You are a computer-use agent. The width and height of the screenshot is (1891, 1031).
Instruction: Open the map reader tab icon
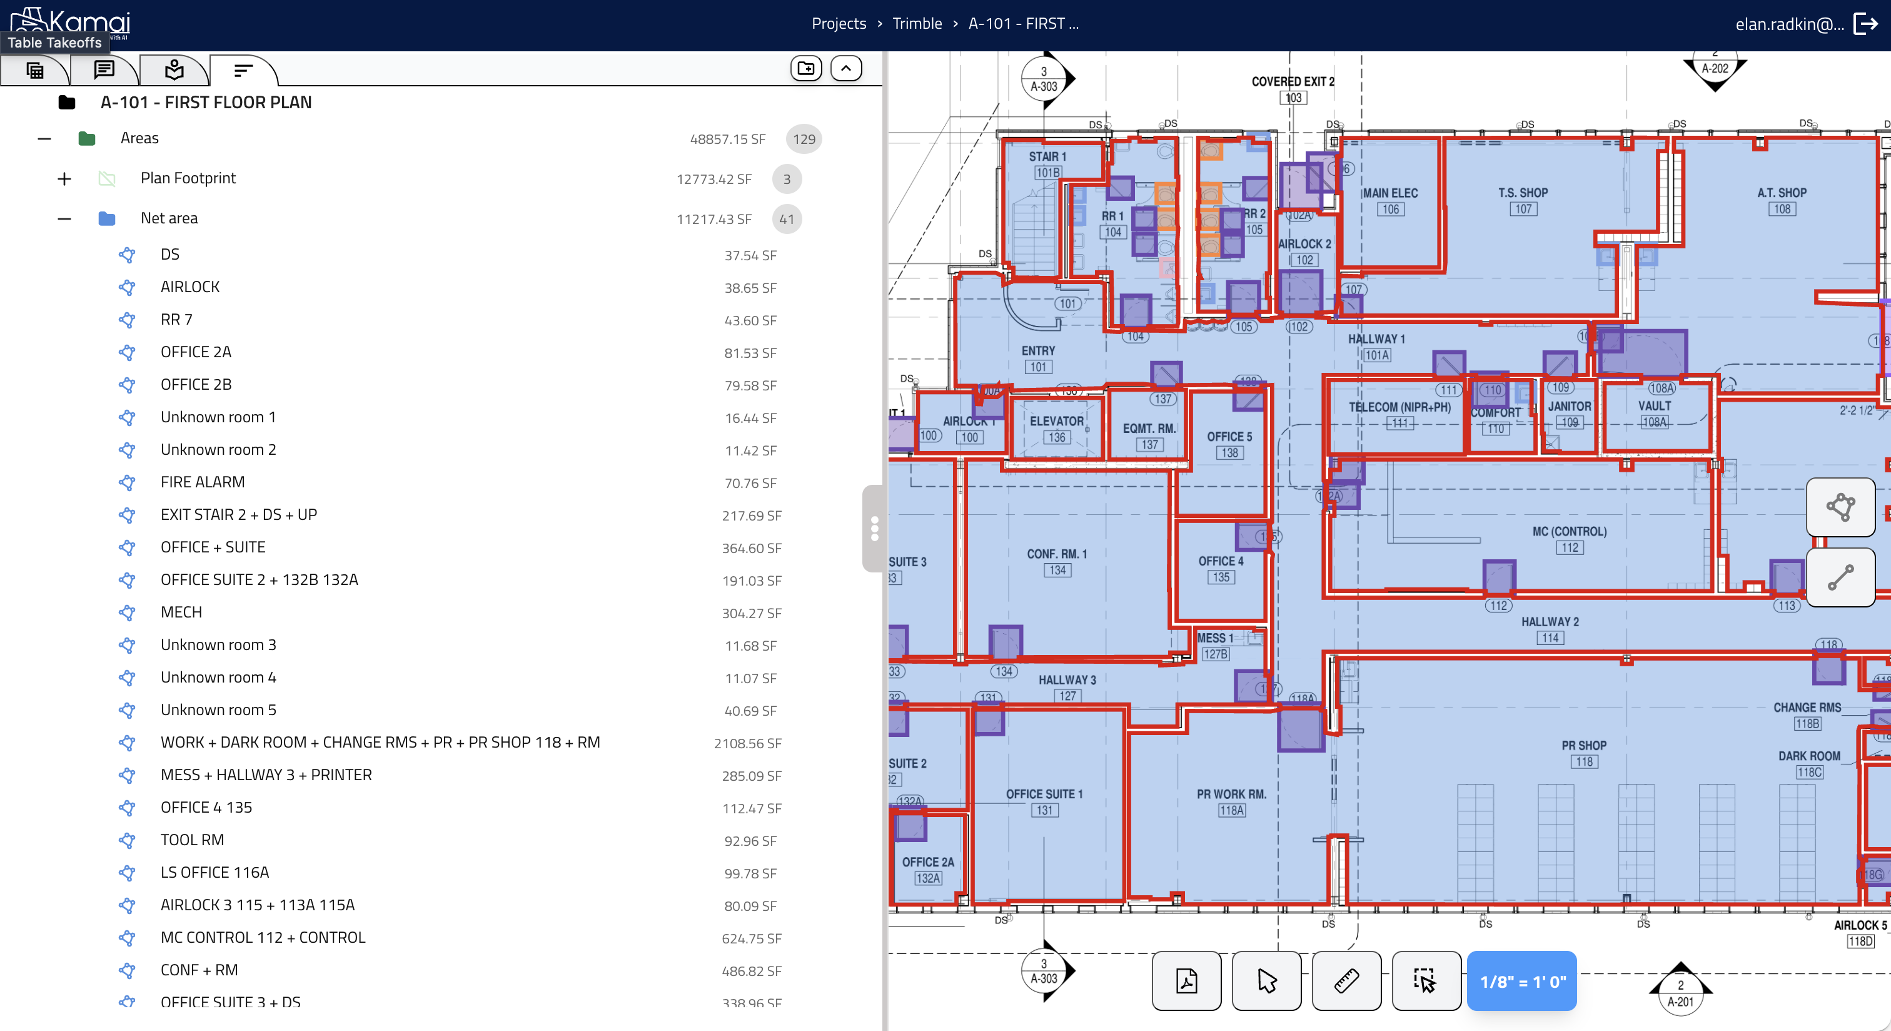point(174,71)
